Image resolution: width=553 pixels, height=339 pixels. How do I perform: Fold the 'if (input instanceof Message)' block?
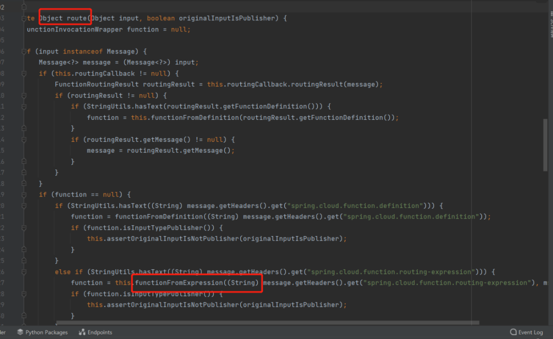coord(24,52)
